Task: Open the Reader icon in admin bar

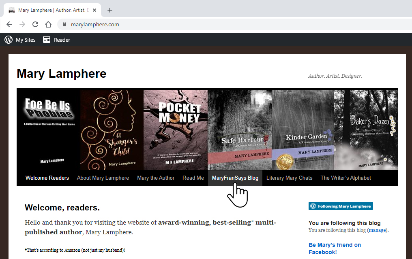Action: coord(47,40)
